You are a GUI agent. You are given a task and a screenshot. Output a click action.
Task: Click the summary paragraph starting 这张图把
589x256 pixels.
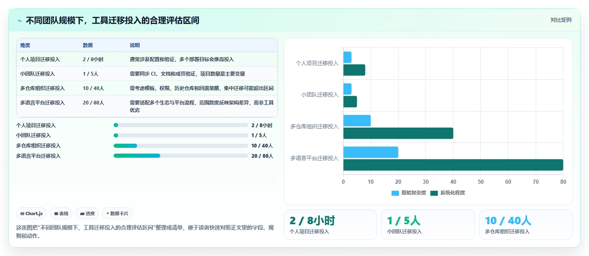click(145, 232)
